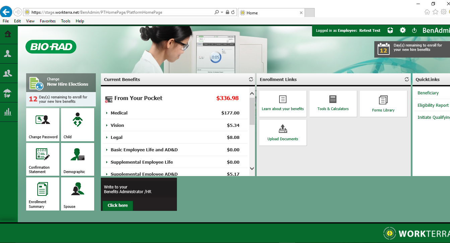Viewport: 450px width, 243px height.
Task: Open the Upload Documents tile
Action: coord(283,133)
